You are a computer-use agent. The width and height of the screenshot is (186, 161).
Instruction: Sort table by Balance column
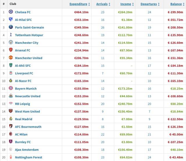click(177, 4)
